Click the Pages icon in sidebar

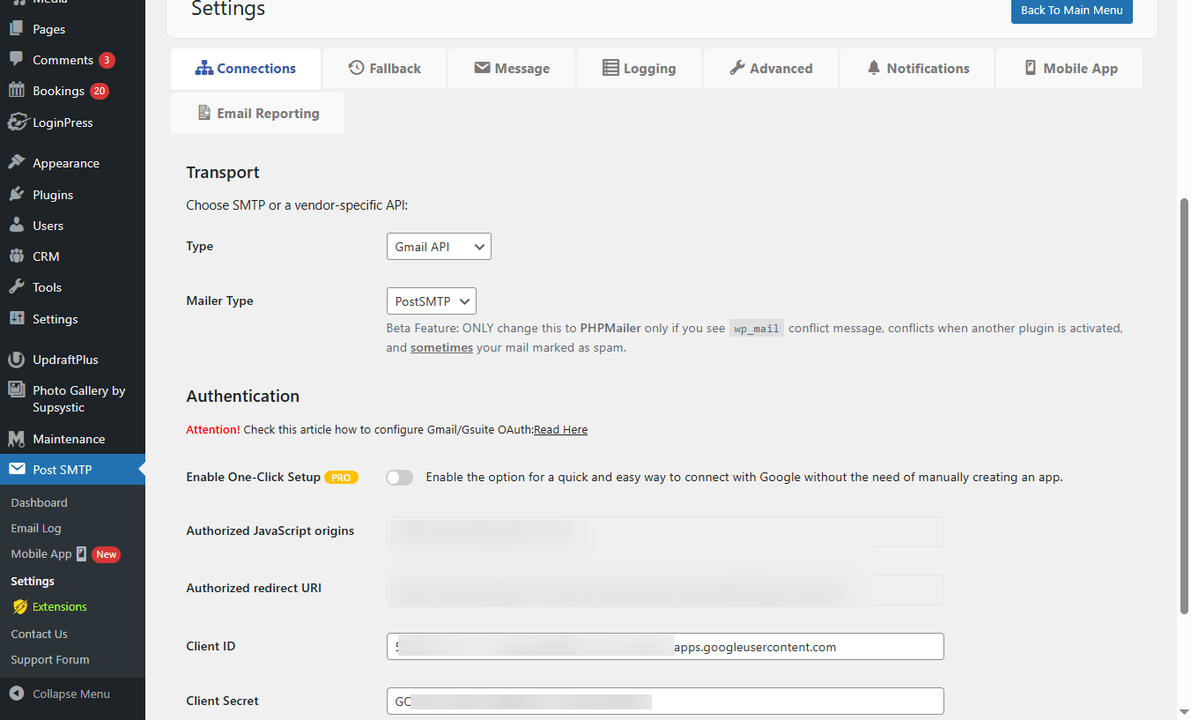[x=17, y=29]
